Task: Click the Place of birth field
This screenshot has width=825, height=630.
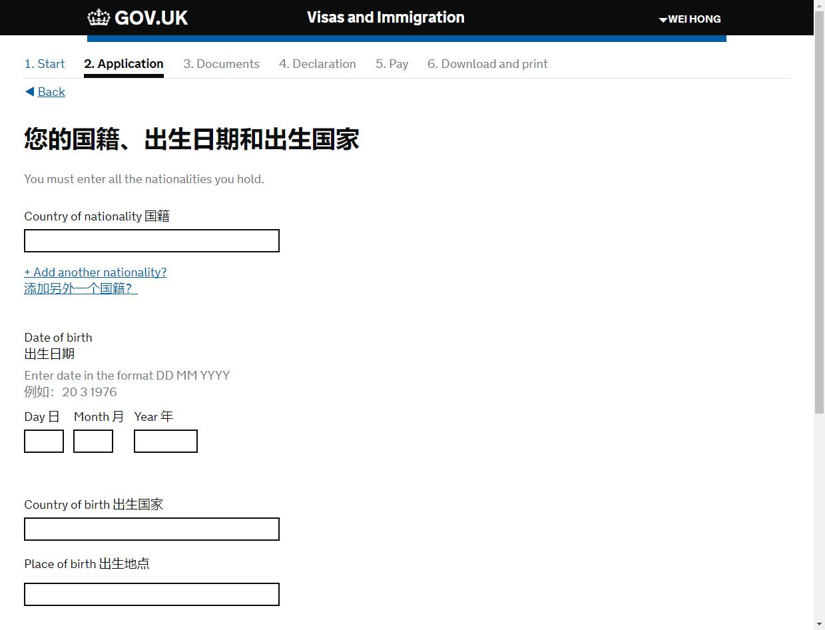Action: (x=152, y=595)
